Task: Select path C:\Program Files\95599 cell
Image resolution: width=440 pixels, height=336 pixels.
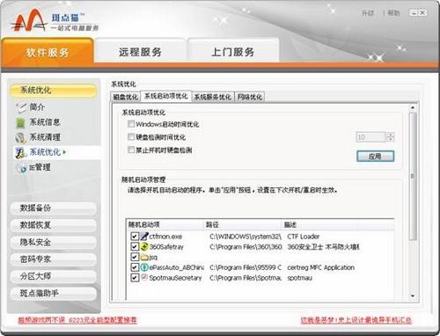Action: (x=246, y=267)
